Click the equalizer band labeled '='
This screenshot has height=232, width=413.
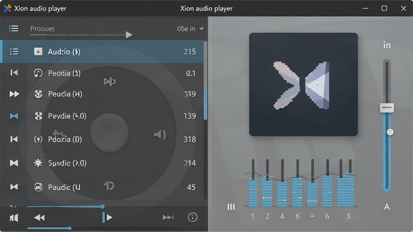[x=313, y=182]
